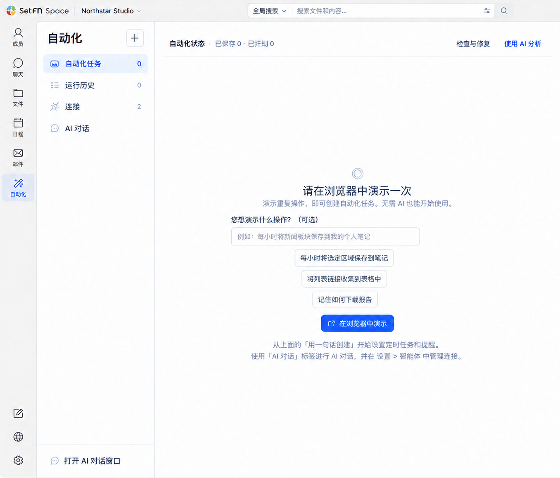
Task: Click the SetFN Space logo
Action: 38,11
